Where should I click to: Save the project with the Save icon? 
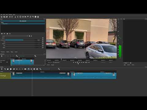point(7,17)
